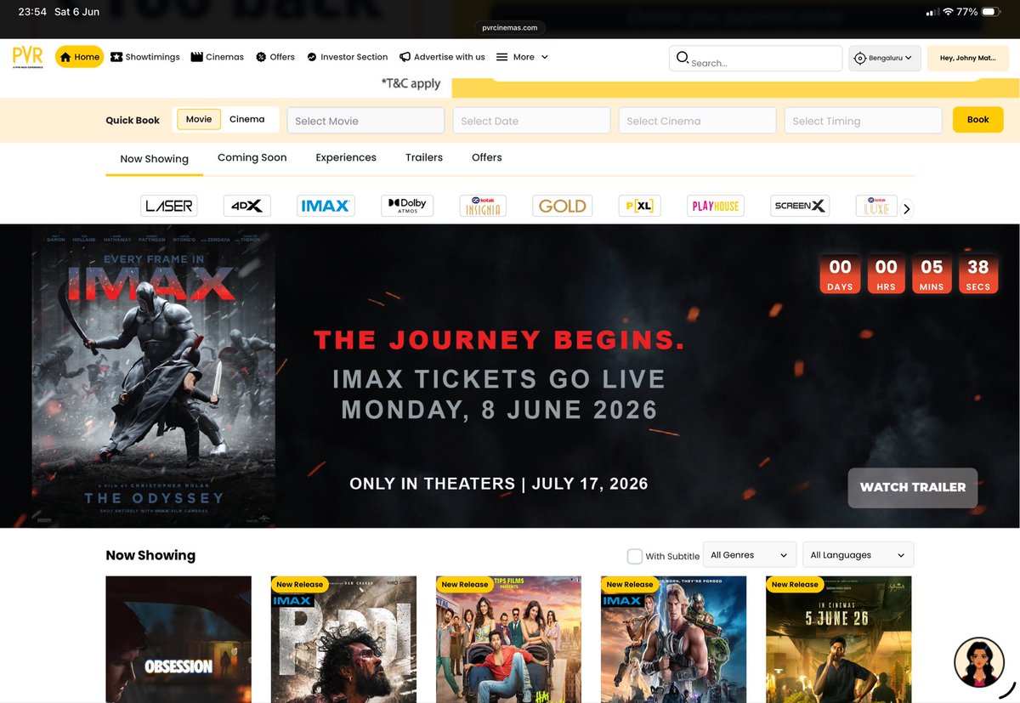The image size is (1020, 703).
Task: Open the Select Date dropdown
Action: 531,121
